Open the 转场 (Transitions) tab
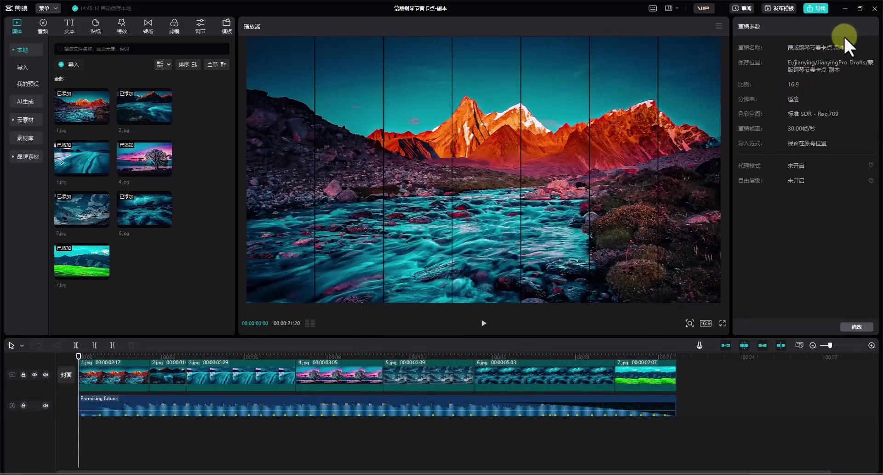883x475 pixels. pos(148,26)
